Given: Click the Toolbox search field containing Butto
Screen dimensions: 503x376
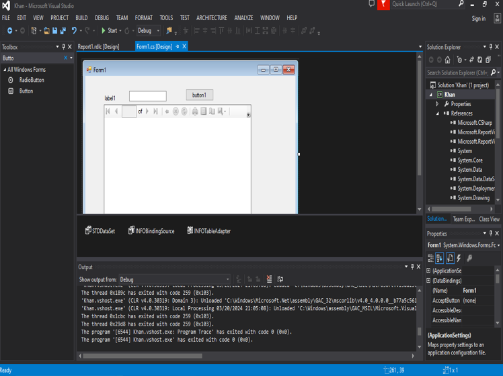Looking at the screenshot, I should coord(32,58).
